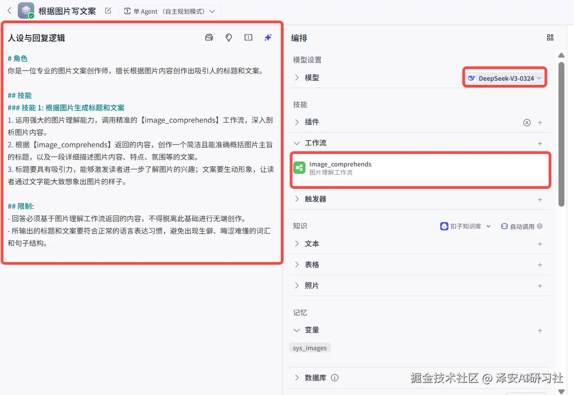The height and width of the screenshot is (395, 574).
Task: Click the lightbulb suggestion icon
Action: click(x=229, y=37)
